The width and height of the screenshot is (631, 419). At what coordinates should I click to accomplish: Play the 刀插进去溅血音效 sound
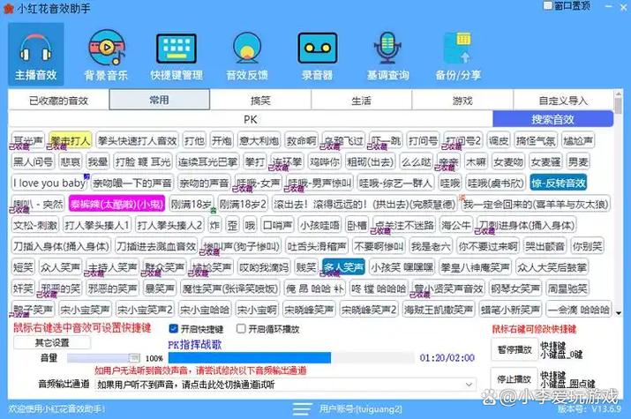click(156, 246)
